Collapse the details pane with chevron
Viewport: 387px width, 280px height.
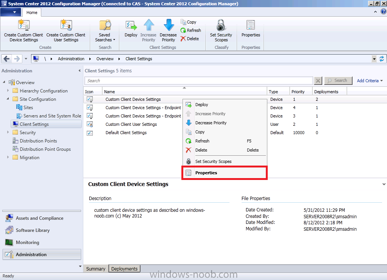click(x=384, y=184)
